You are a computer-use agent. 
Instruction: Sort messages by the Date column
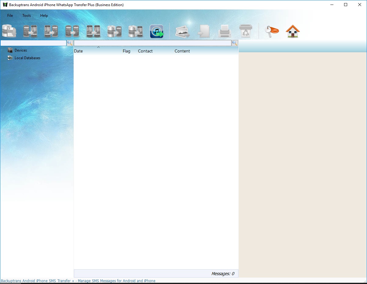click(78, 51)
